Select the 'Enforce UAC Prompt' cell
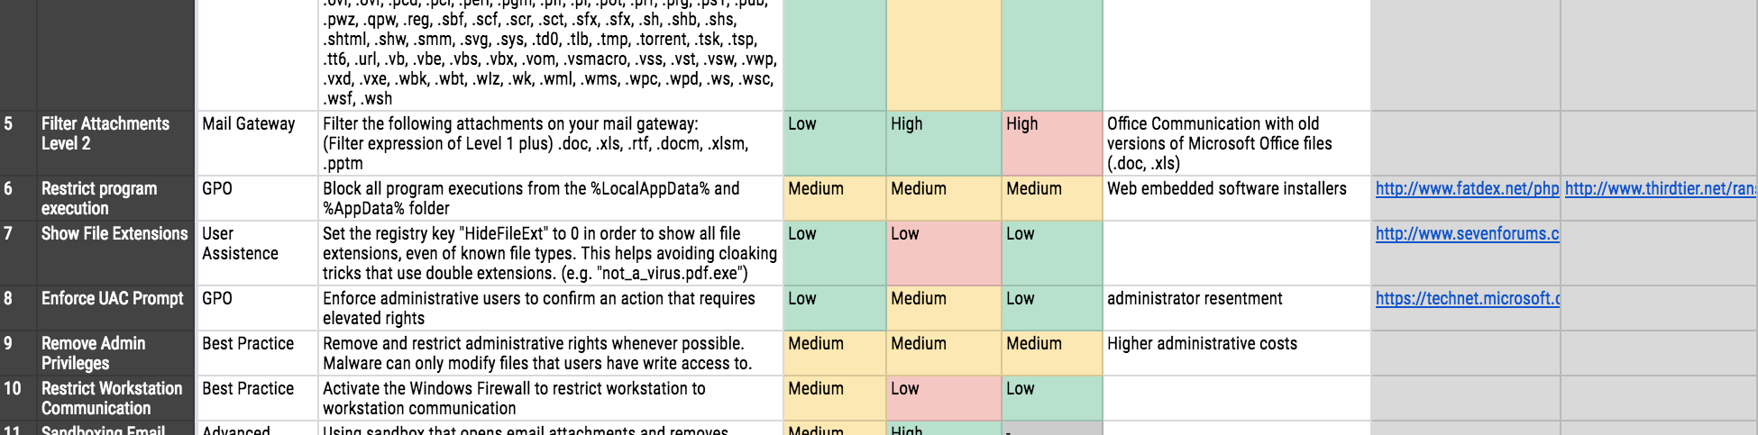The image size is (1758, 435). (x=115, y=299)
